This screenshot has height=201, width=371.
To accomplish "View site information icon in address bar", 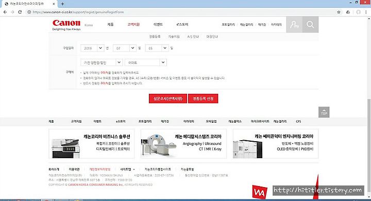I will tap(29, 12).
